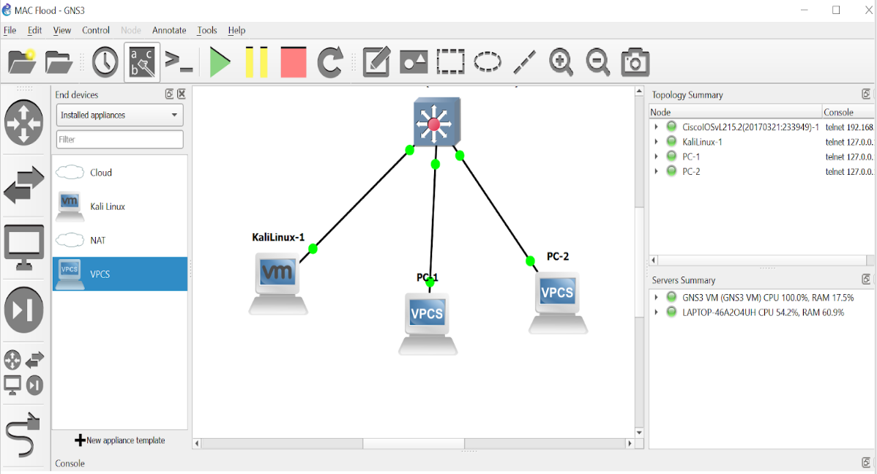Expand KaliLinux-1 row in Topology Summary
This screenshot has width=877, height=474.
click(656, 142)
